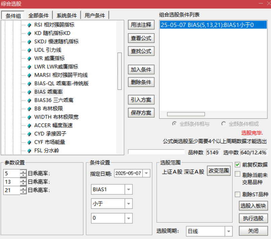Click the icon beside CYF 市场能量
The width and height of the screenshot is (271, 239).
[29, 142]
